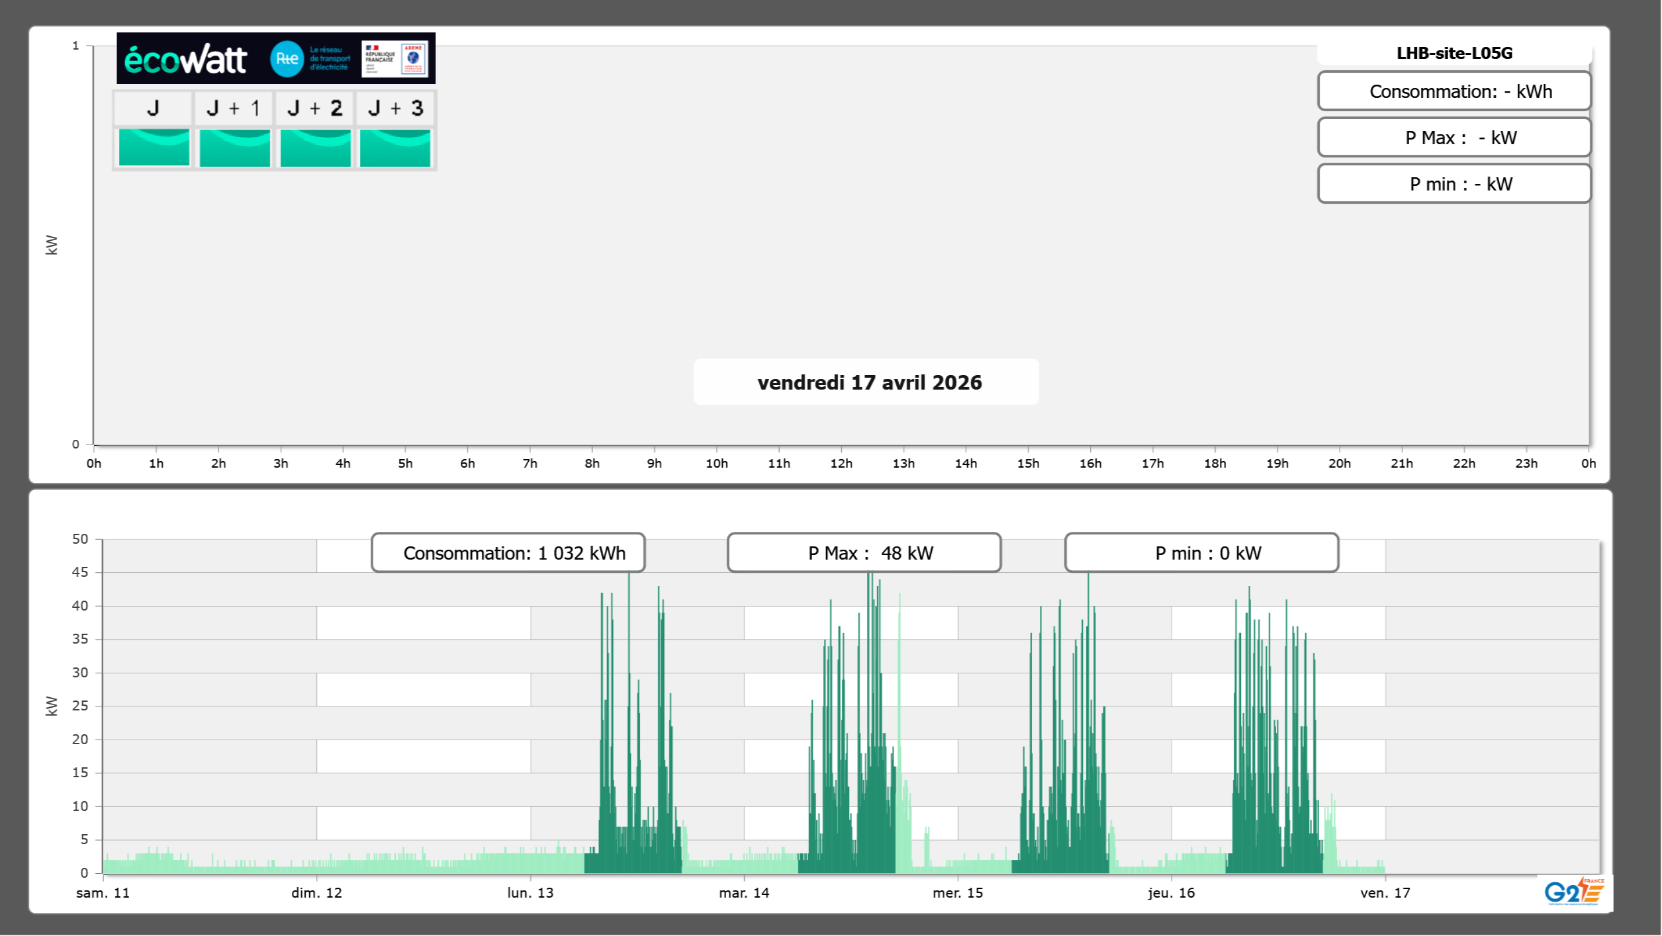Click the G2E France logo

(x=1574, y=892)
